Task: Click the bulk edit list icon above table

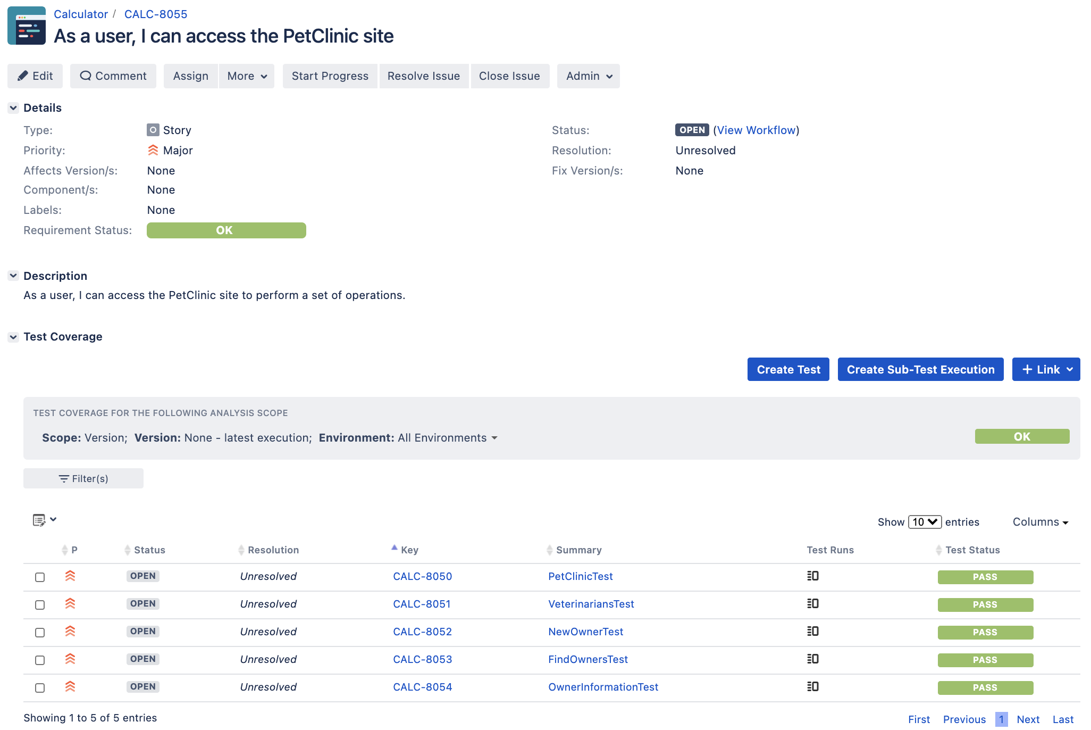Action: 45,520
